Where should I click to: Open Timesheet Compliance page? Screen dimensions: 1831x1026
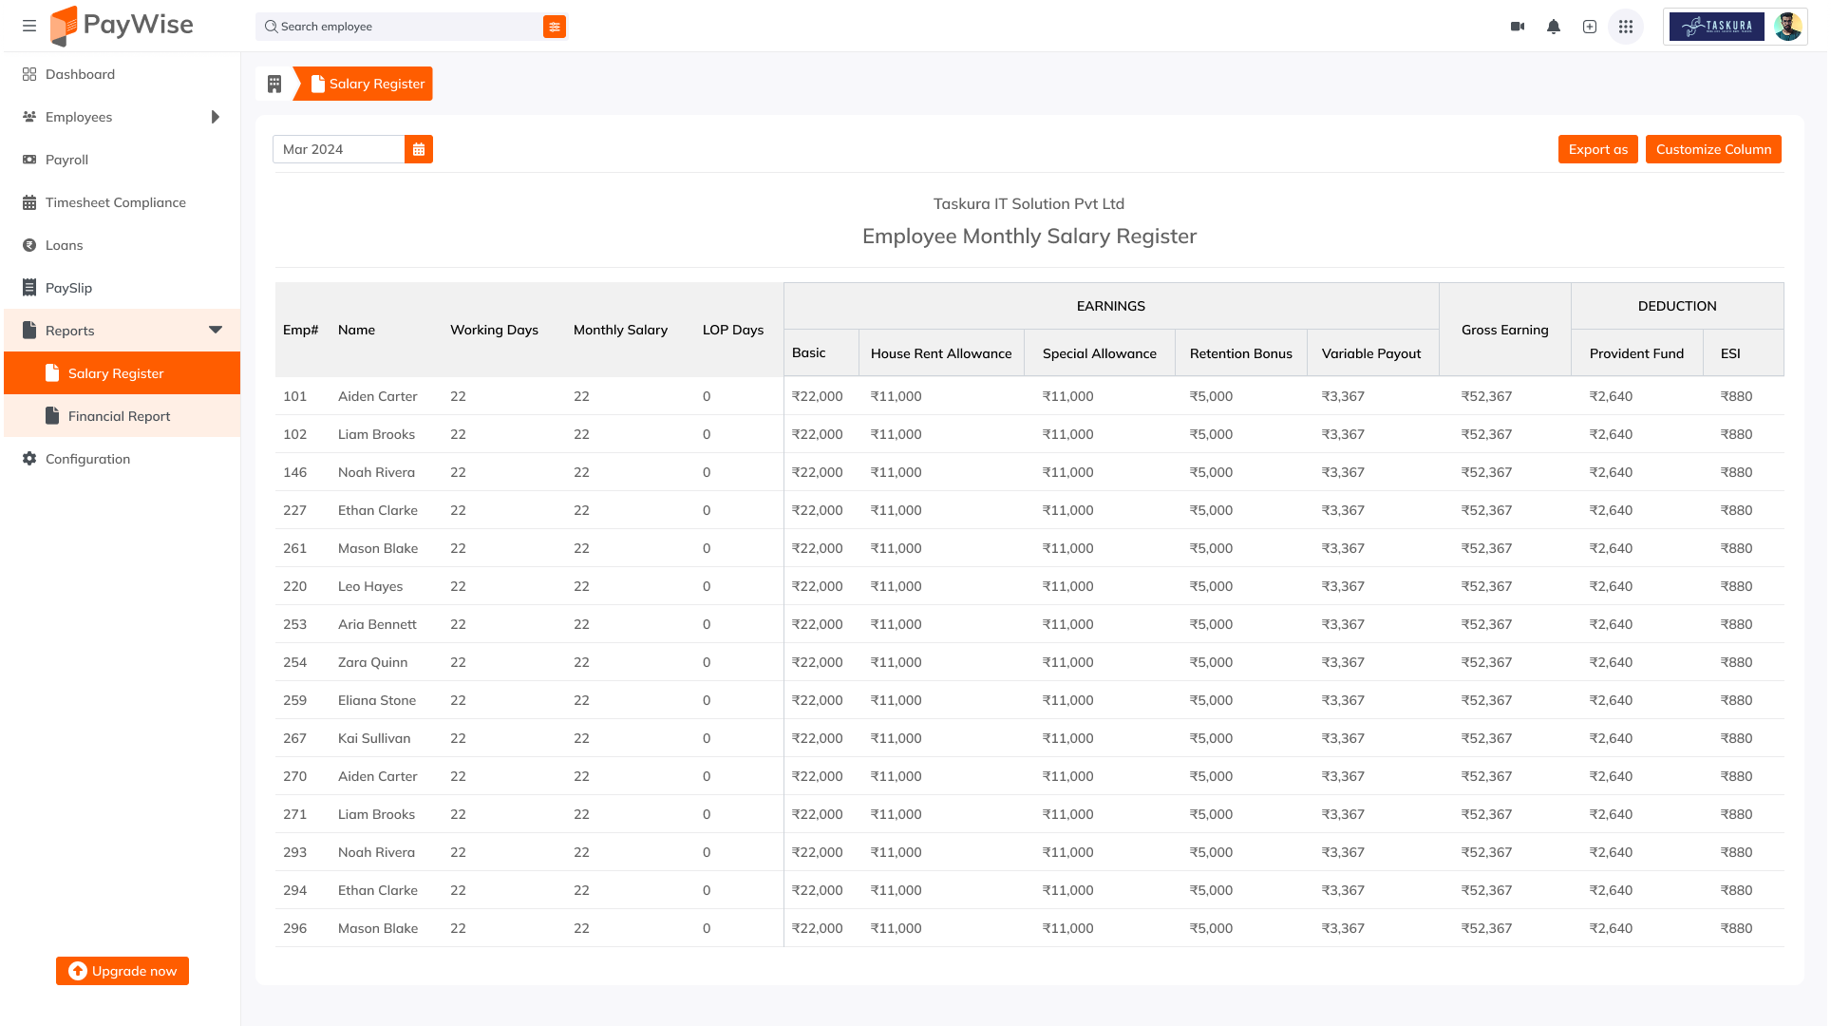coord(115,202)
